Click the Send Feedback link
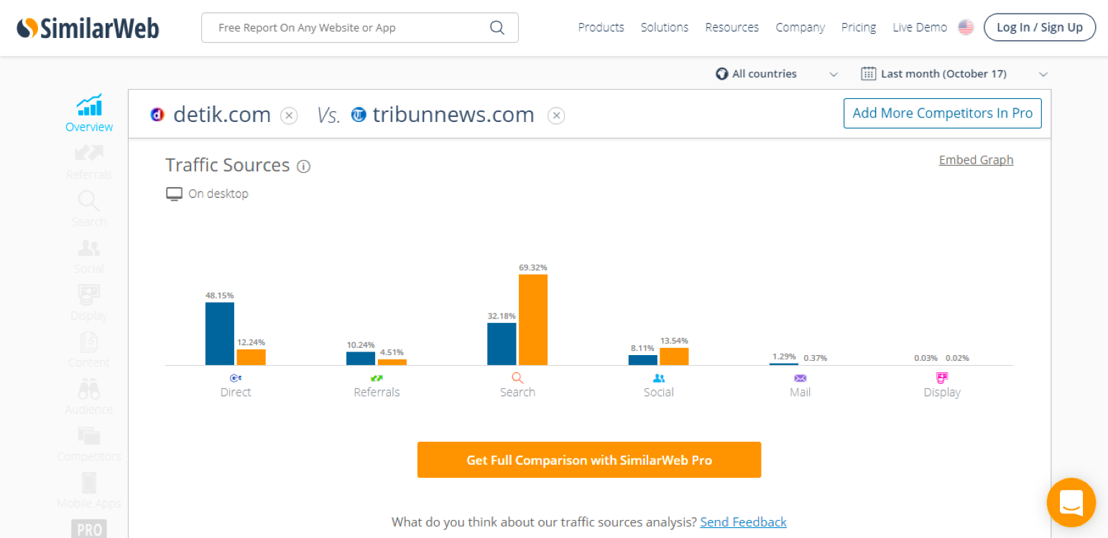The width and height of the screenshot is (1108, 538). [744, 522]
